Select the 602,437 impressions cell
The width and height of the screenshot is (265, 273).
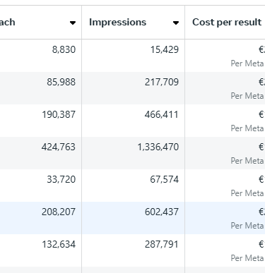[134, 218]
